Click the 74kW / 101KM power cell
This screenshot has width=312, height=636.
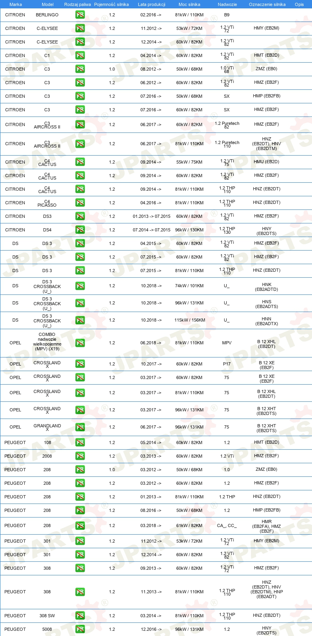click(190, 286)
